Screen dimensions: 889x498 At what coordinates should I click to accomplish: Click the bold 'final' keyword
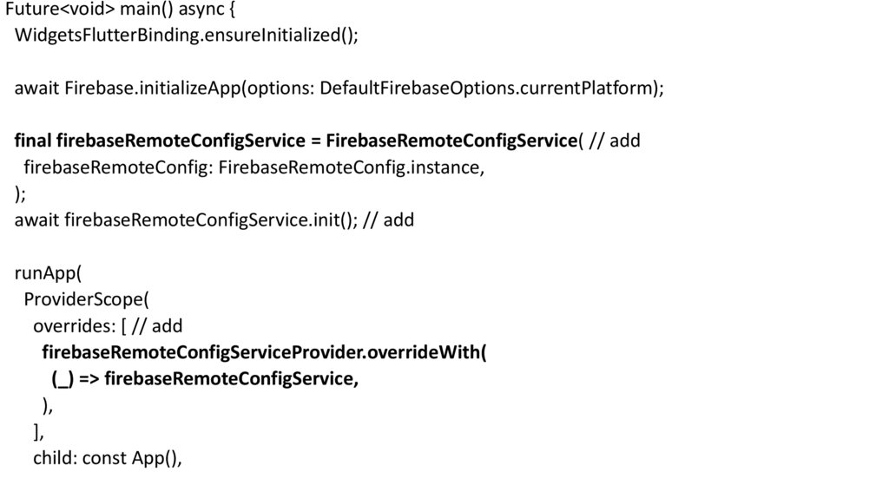click(x=33, y=141)
